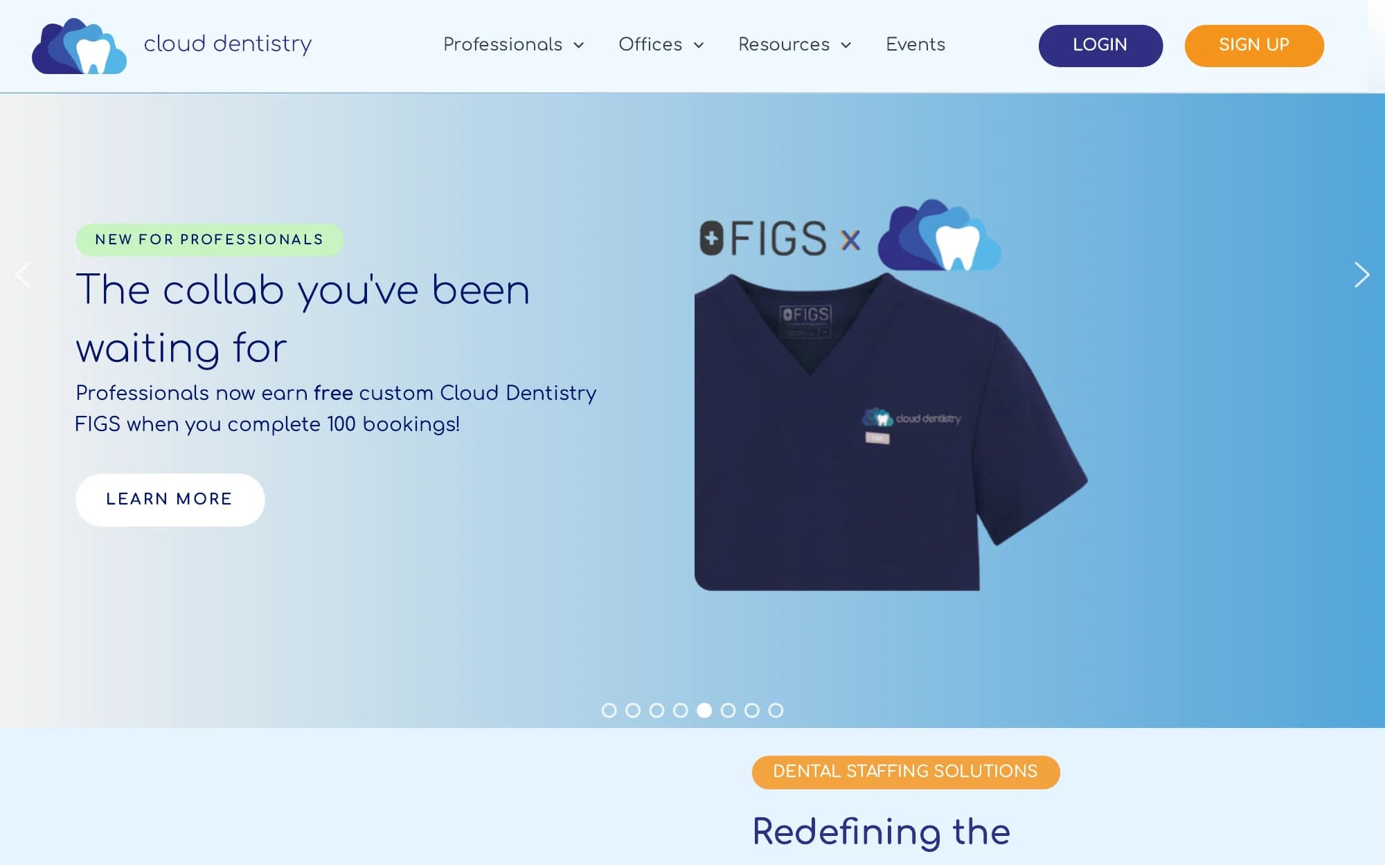The height and width of the screenshot is (865, 1385).
Task: Expand the Resources dropdown chevron
Action: coord(846,46)
